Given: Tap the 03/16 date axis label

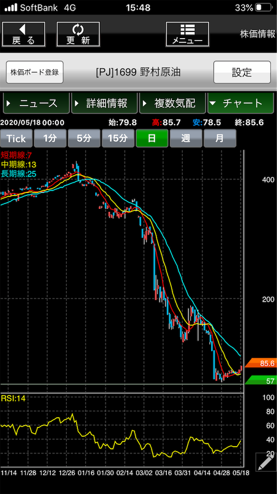Looking at the screenshot, I should coord(164,473).
